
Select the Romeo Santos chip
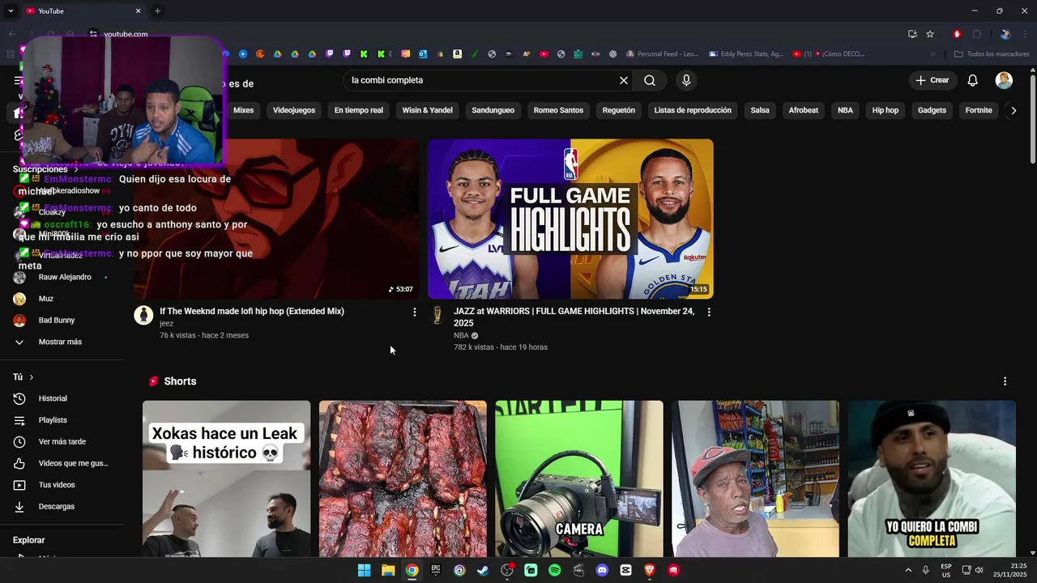coord(558,110)
